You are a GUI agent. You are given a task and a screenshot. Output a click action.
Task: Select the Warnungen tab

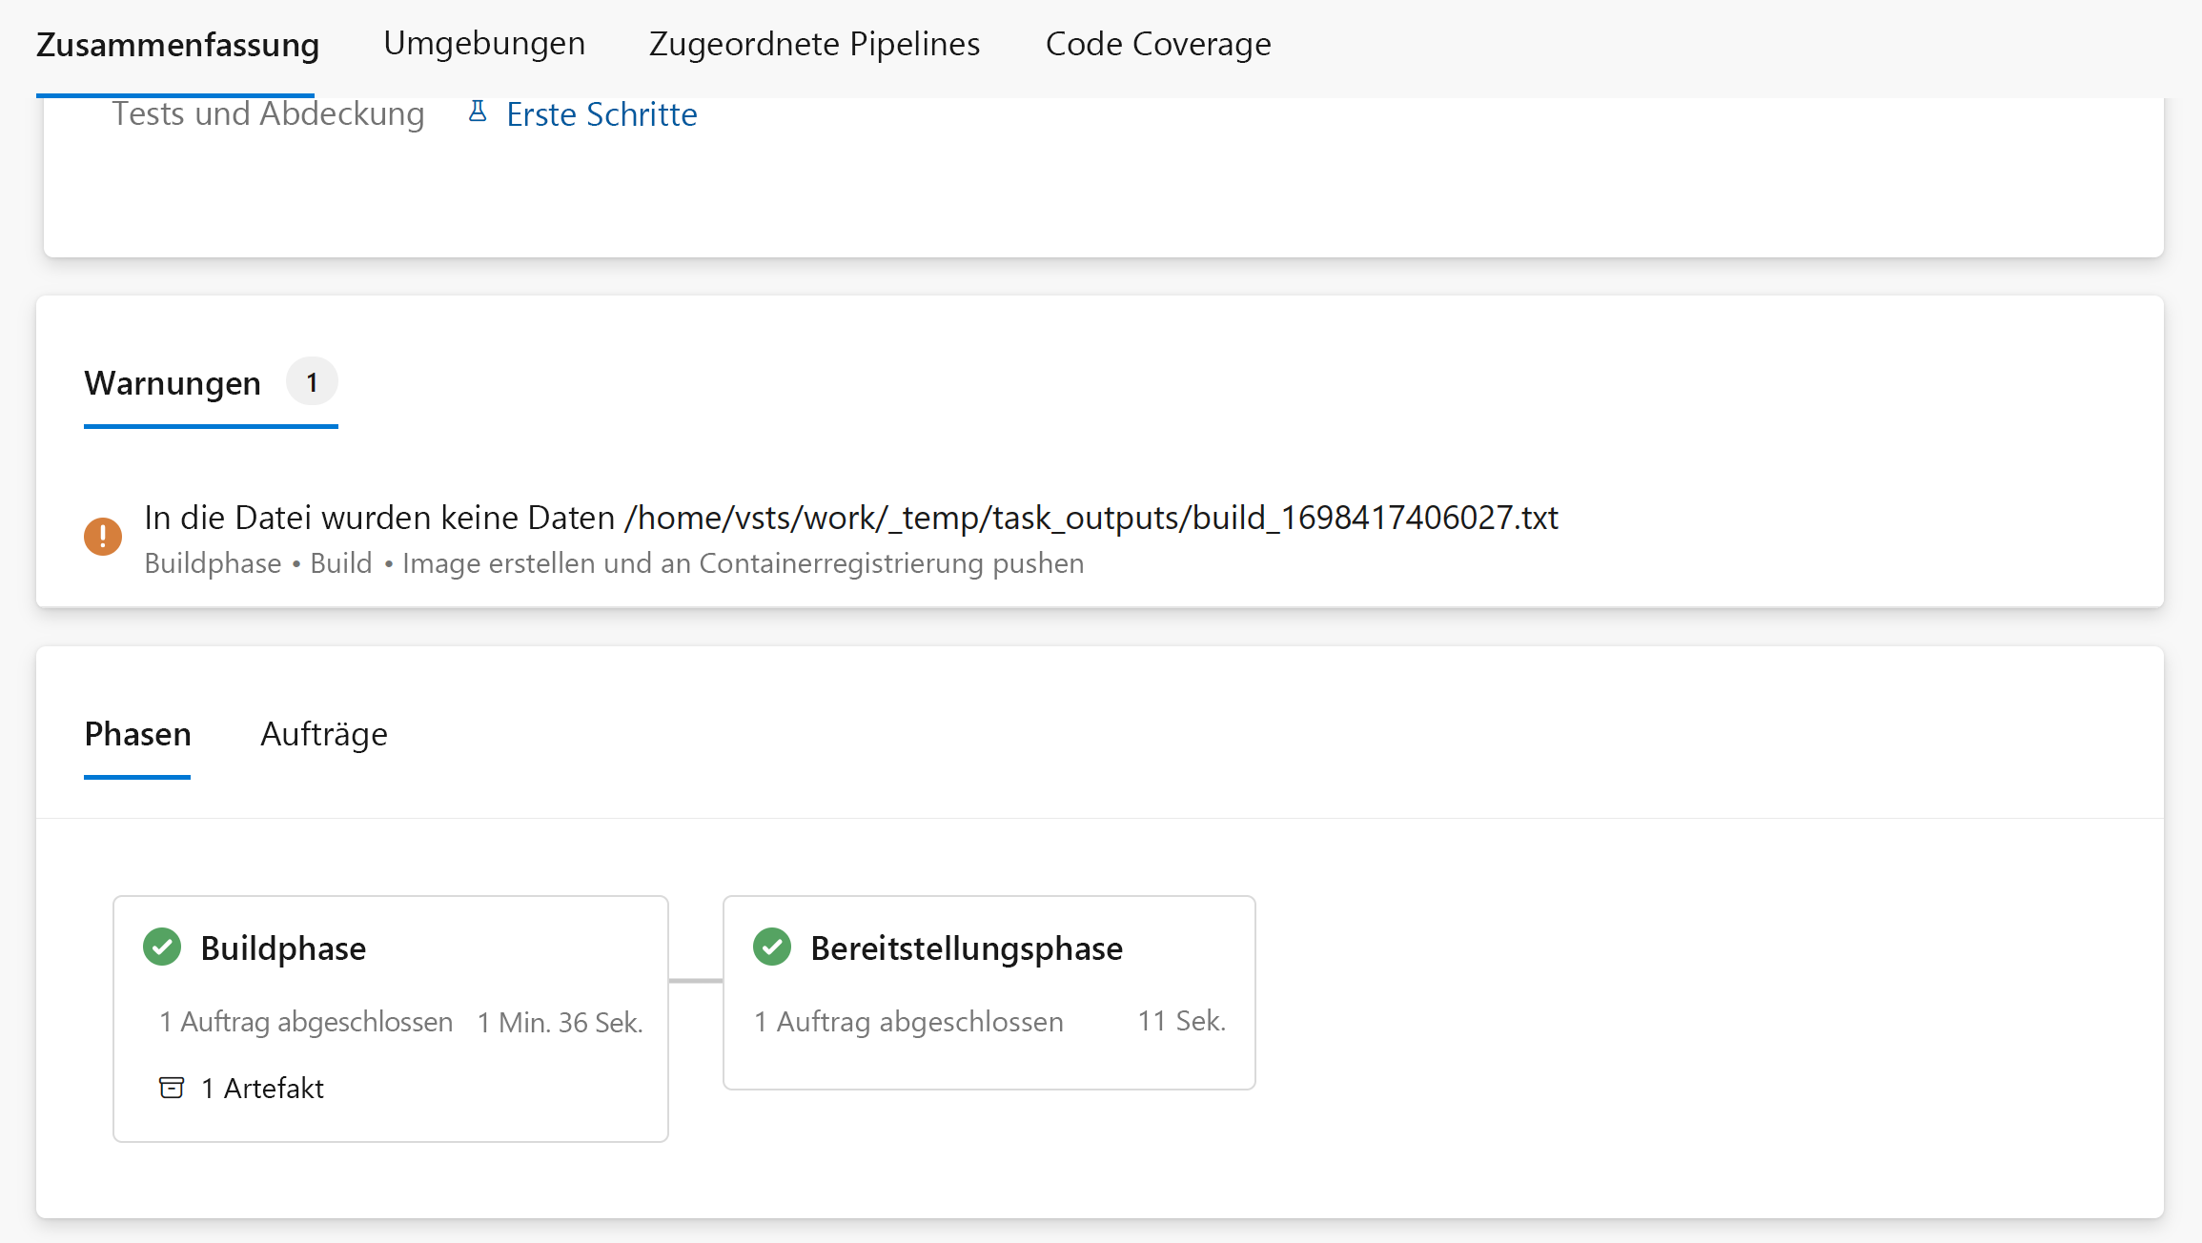tap(173, 383)
